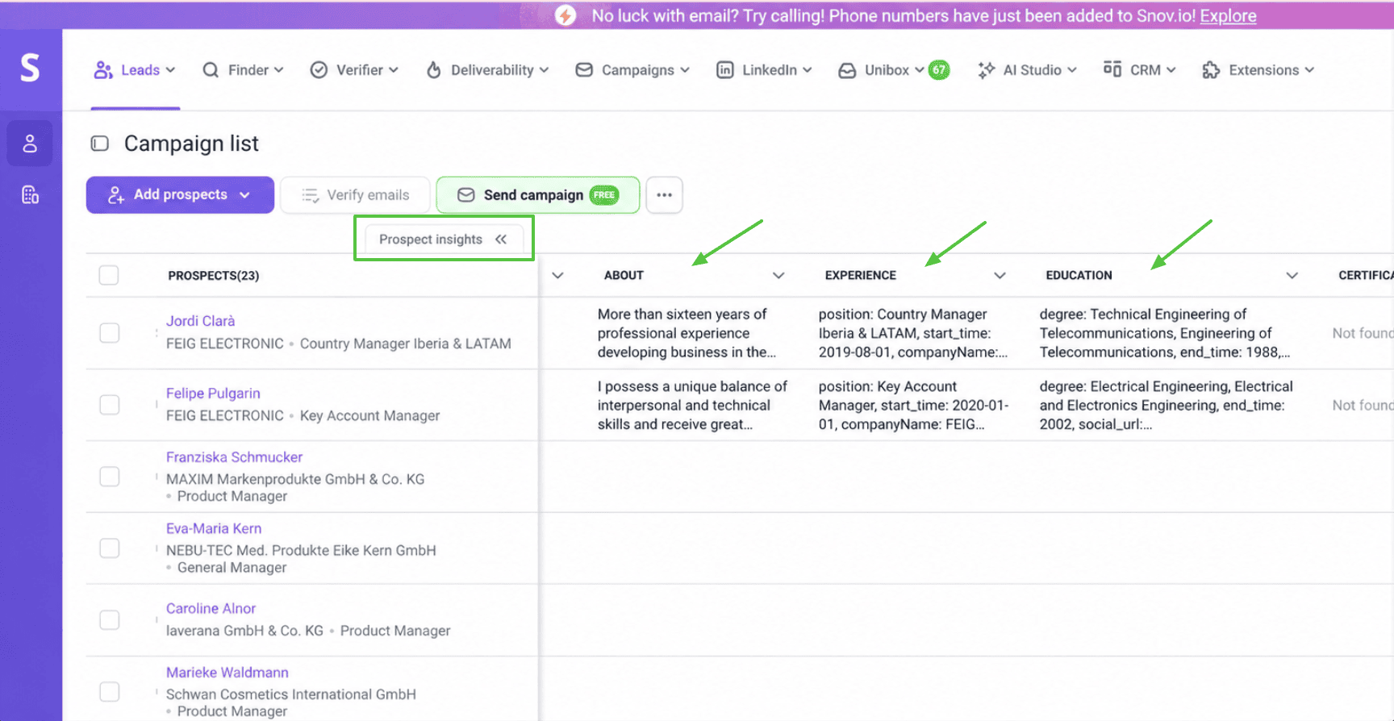
Task: Click Experience cell 'position: Key Account Manager'
Action: tap(914, 406)
